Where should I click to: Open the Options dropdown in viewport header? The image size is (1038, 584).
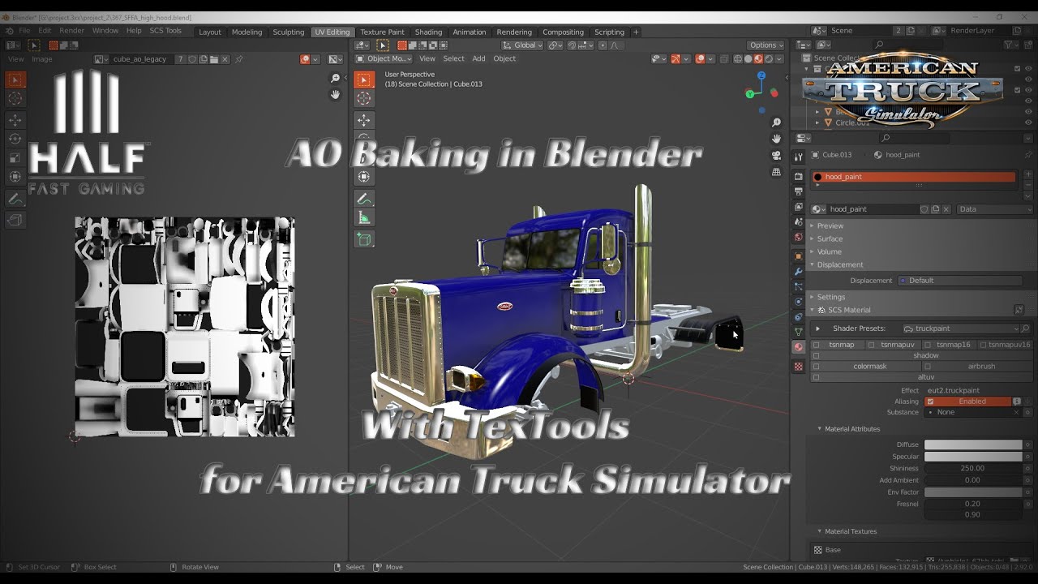coord(766,45)
